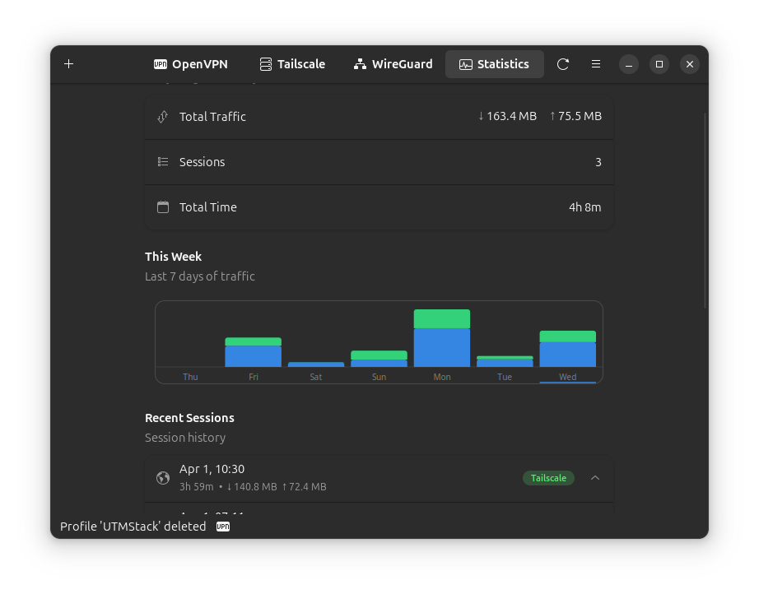Click the Profile 'UTMStack' deleted message

[x=133, y=527]
